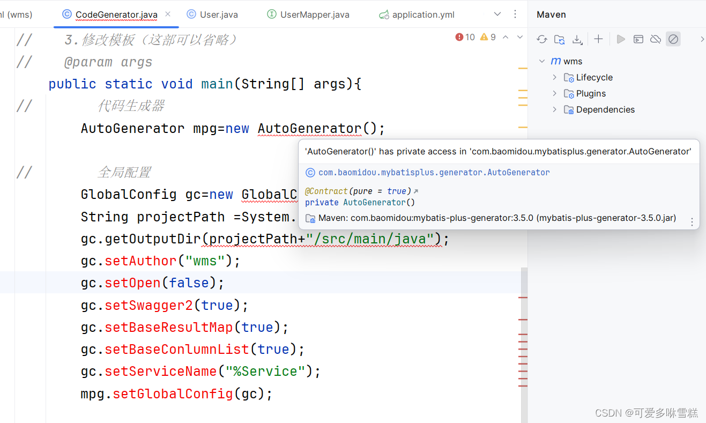Click the 10 errors indicator
This screenshot has height=423, width=706.
coord(465,37)
